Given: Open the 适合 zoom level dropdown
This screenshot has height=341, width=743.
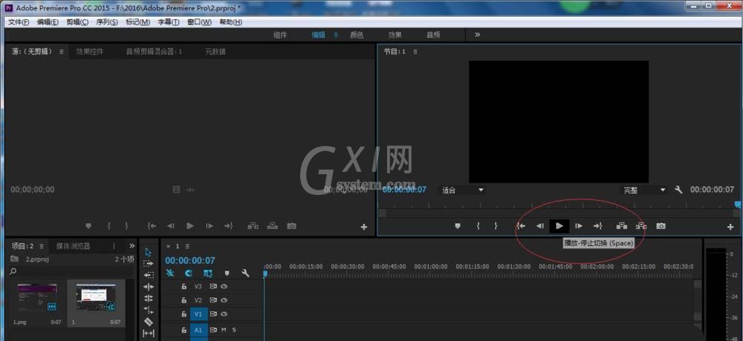Looking at the screenshot, I should click(x=463, y=190).
